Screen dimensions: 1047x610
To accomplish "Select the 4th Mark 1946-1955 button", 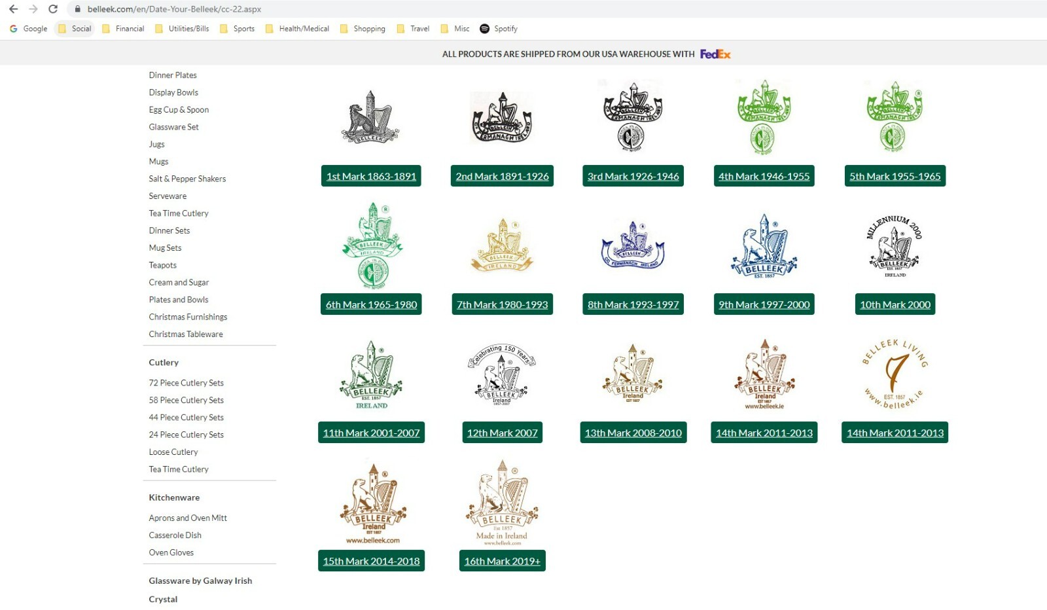I will pyautogui.click(x=764, y=176).
